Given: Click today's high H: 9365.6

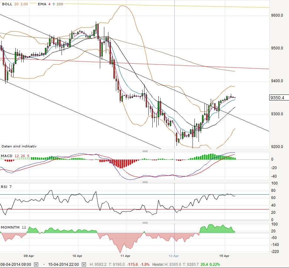Looking at the screenshot, I should point(173,265).
